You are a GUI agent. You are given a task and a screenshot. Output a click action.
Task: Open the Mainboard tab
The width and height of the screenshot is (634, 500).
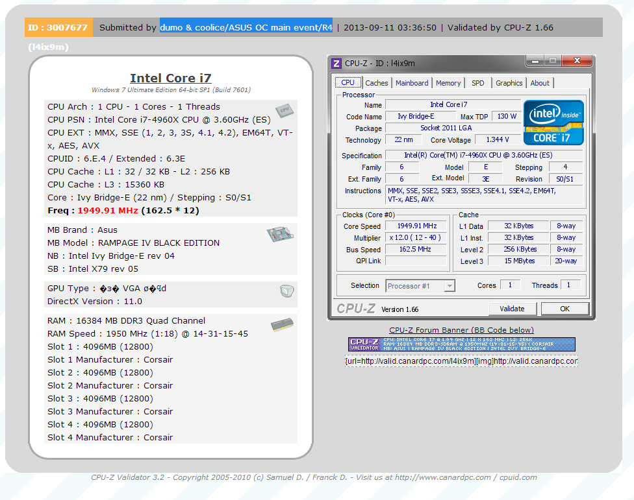tap(412, 83)
